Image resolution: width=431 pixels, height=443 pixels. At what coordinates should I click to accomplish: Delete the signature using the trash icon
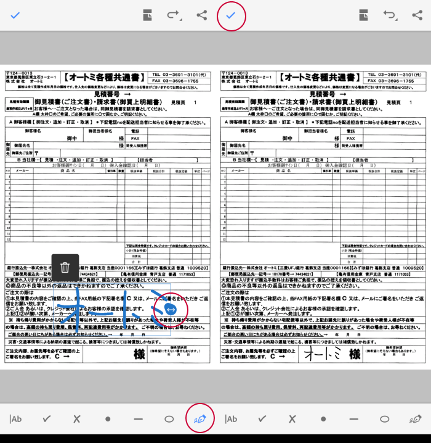[x=65, y=267]
